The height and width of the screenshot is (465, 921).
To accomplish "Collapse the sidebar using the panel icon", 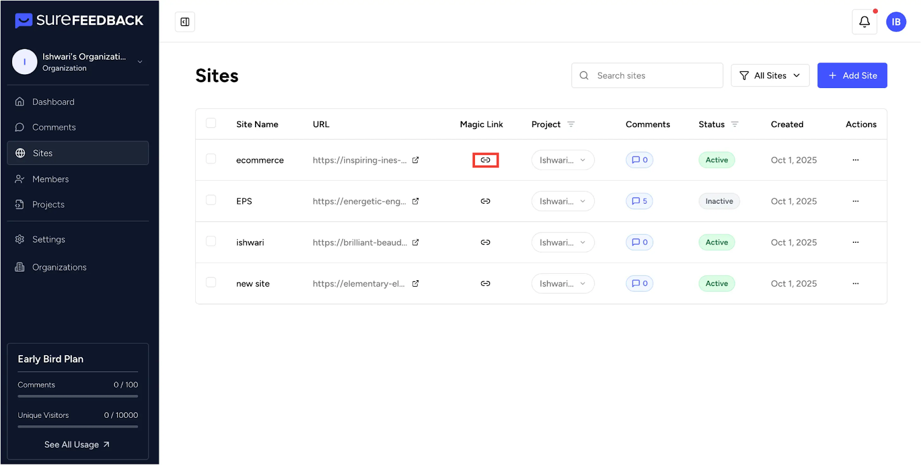I will click(x=185, y=22).
